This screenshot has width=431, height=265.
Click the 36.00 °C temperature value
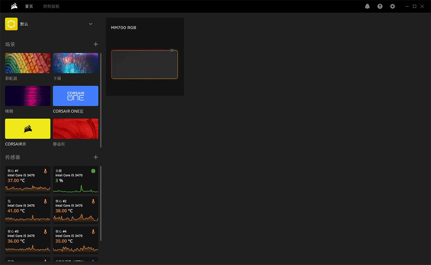point(16,241)
